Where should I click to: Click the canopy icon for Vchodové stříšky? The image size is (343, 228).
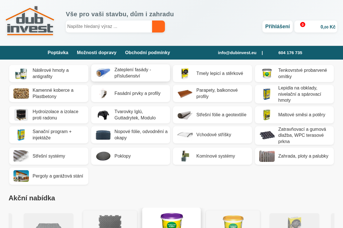coord(185,135)
